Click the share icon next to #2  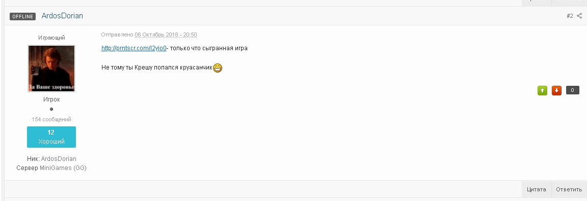point(579,16)
